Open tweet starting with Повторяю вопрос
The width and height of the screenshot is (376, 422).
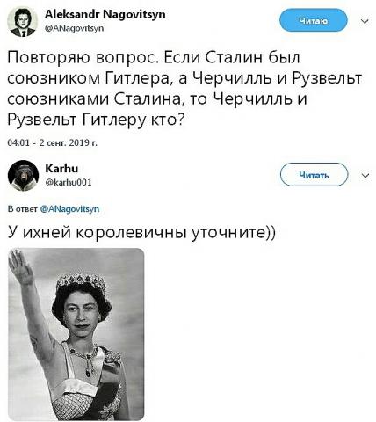click(x=184, y=89)
